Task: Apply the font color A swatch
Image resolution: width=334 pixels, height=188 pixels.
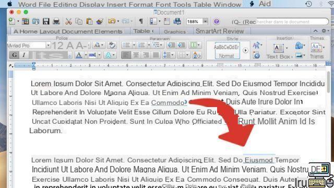Action: pyautogui.click(x=79, y=55)
